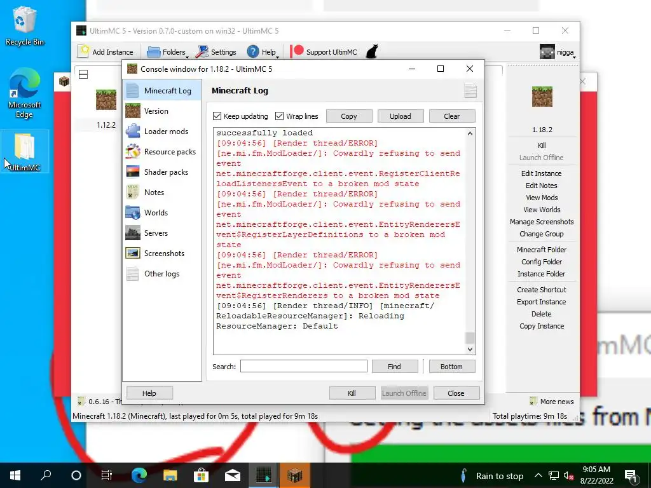The width and height of the screenshot is (651, 488).
Task: Click the Find button
Action: pyautogui.click(x=394, y=367)
